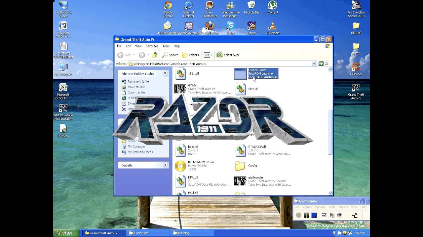
Task: Click the scroll down arrow in file list
Action: pos(330,193)
